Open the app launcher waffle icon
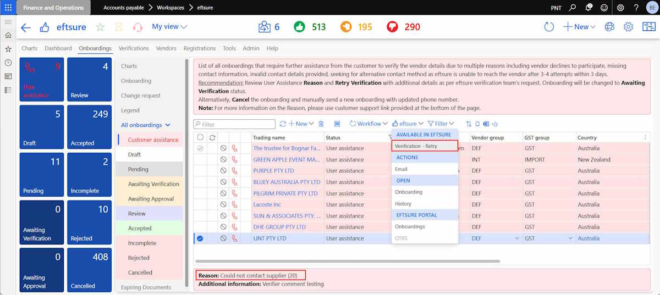This screenshot has width=660, height=295. pyautogui.click(x=8, y=8)
